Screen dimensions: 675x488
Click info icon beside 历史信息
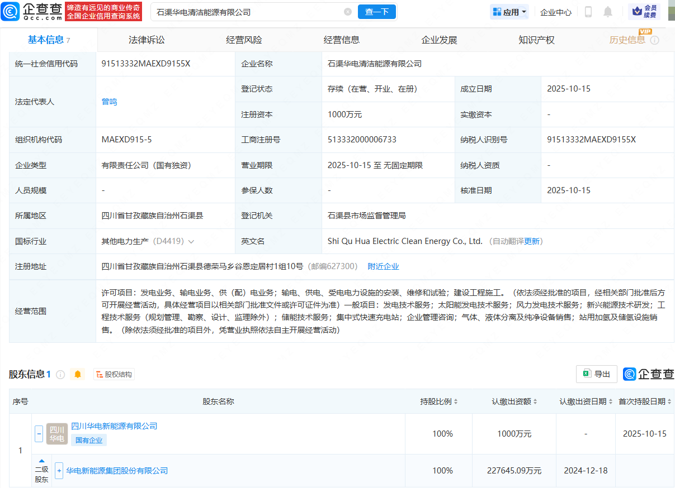click(654, 40)
